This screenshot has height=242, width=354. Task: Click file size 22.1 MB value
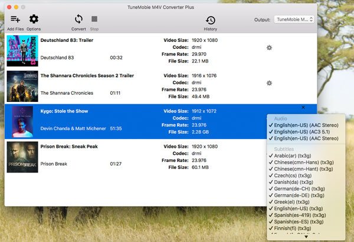[200, 61]
